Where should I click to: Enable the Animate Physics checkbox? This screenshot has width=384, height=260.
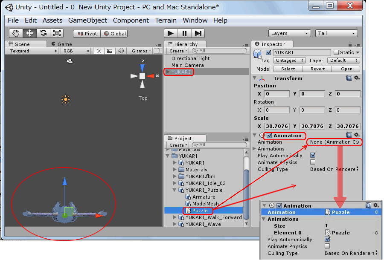(x=312, y=162)
